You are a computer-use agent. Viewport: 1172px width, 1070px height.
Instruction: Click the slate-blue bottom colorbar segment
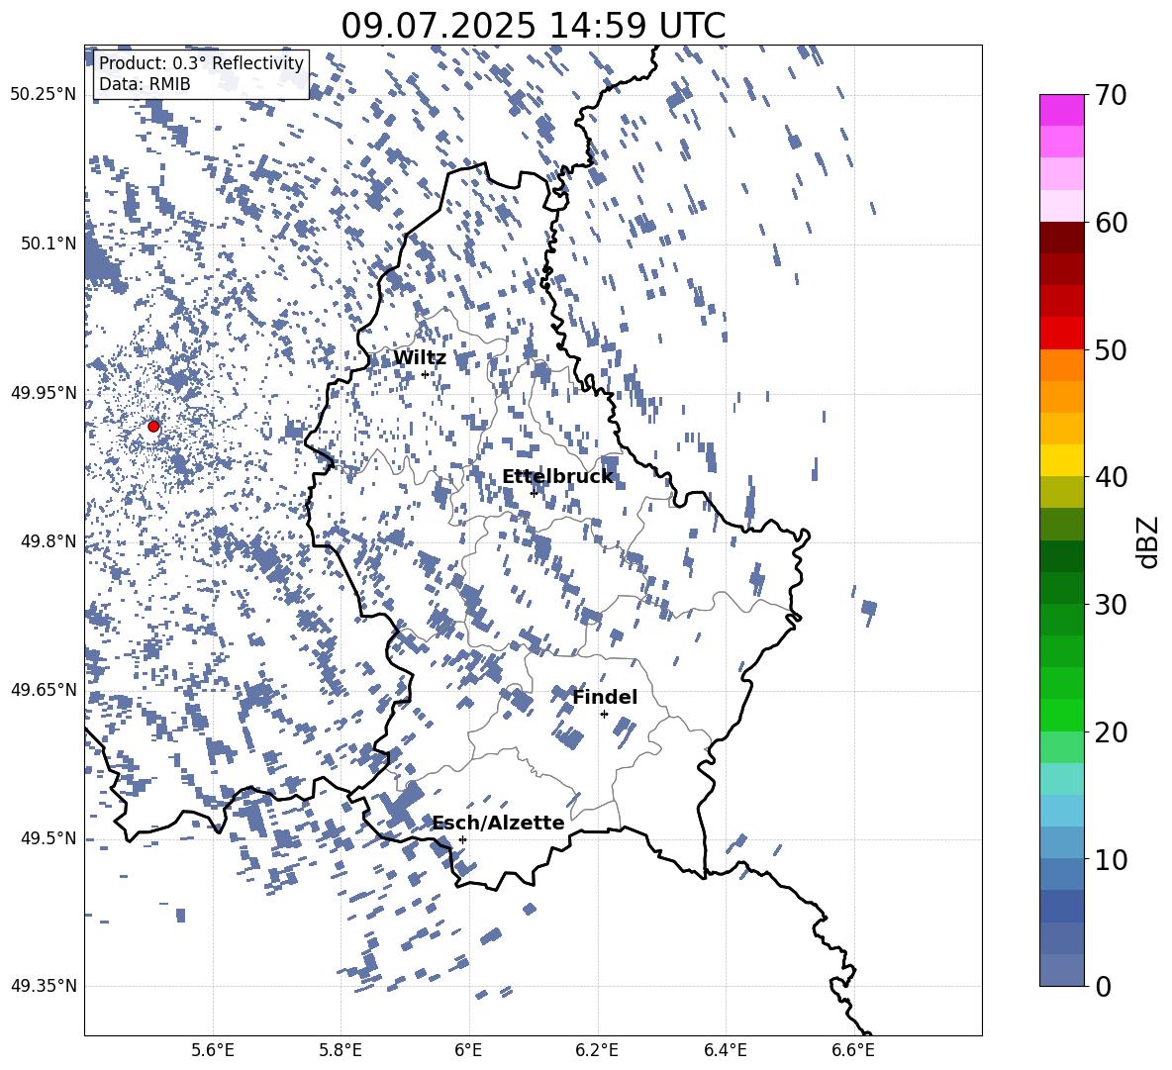pyautogui.click(x=1061, y=970)
